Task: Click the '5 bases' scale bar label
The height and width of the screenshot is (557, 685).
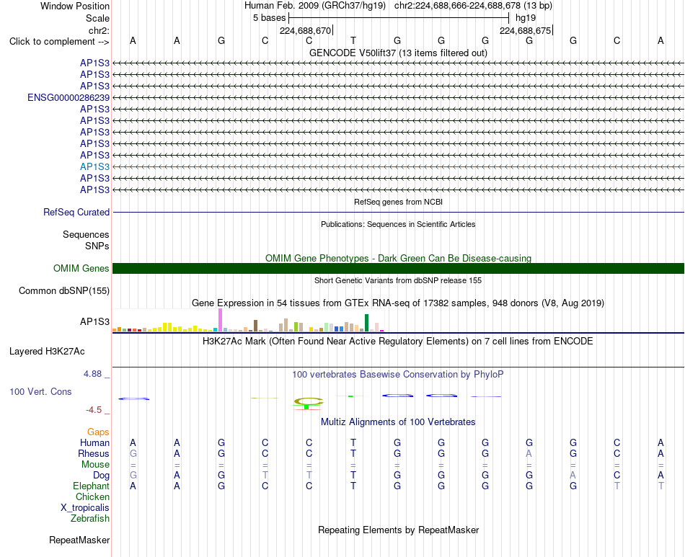Action: [269, 18]
